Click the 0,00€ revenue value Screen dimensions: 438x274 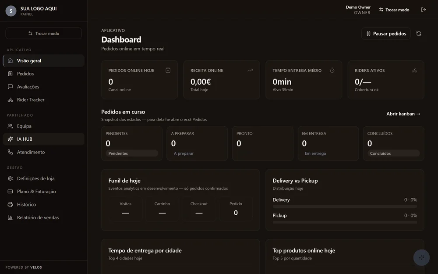201,82
